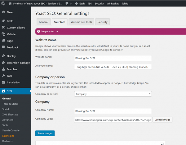The height and width of the screenshot is (145, 186).
Task: Open the Member menu label
Action: point(12,69)
